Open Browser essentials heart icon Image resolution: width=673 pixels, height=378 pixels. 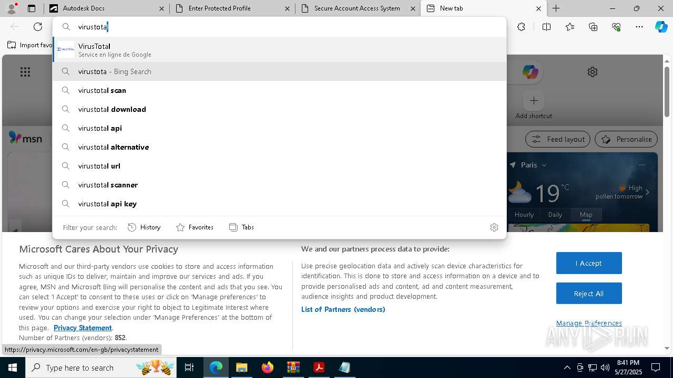pyautogui.click(x=616, y=27)
